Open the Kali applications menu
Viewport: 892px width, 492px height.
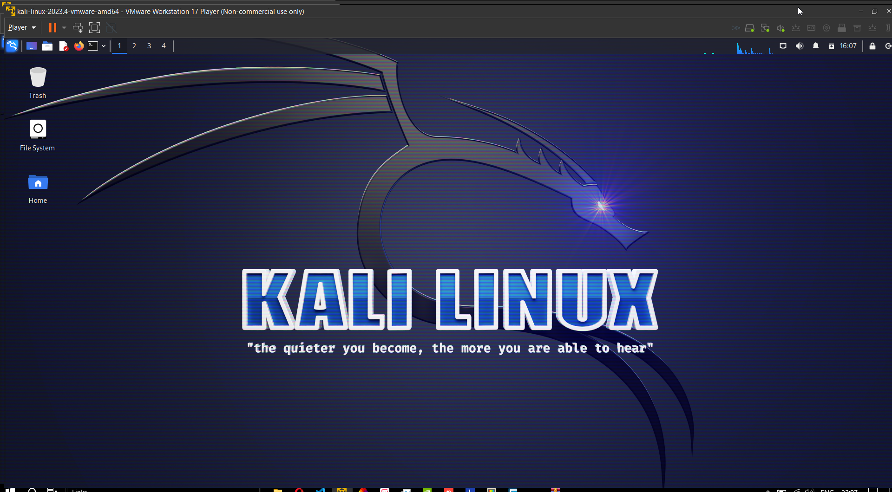(12, 46)
